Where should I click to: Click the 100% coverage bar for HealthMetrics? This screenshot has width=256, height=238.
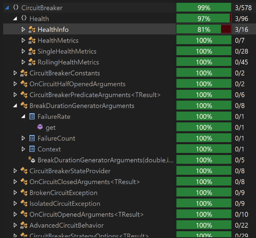coord(204,40)
